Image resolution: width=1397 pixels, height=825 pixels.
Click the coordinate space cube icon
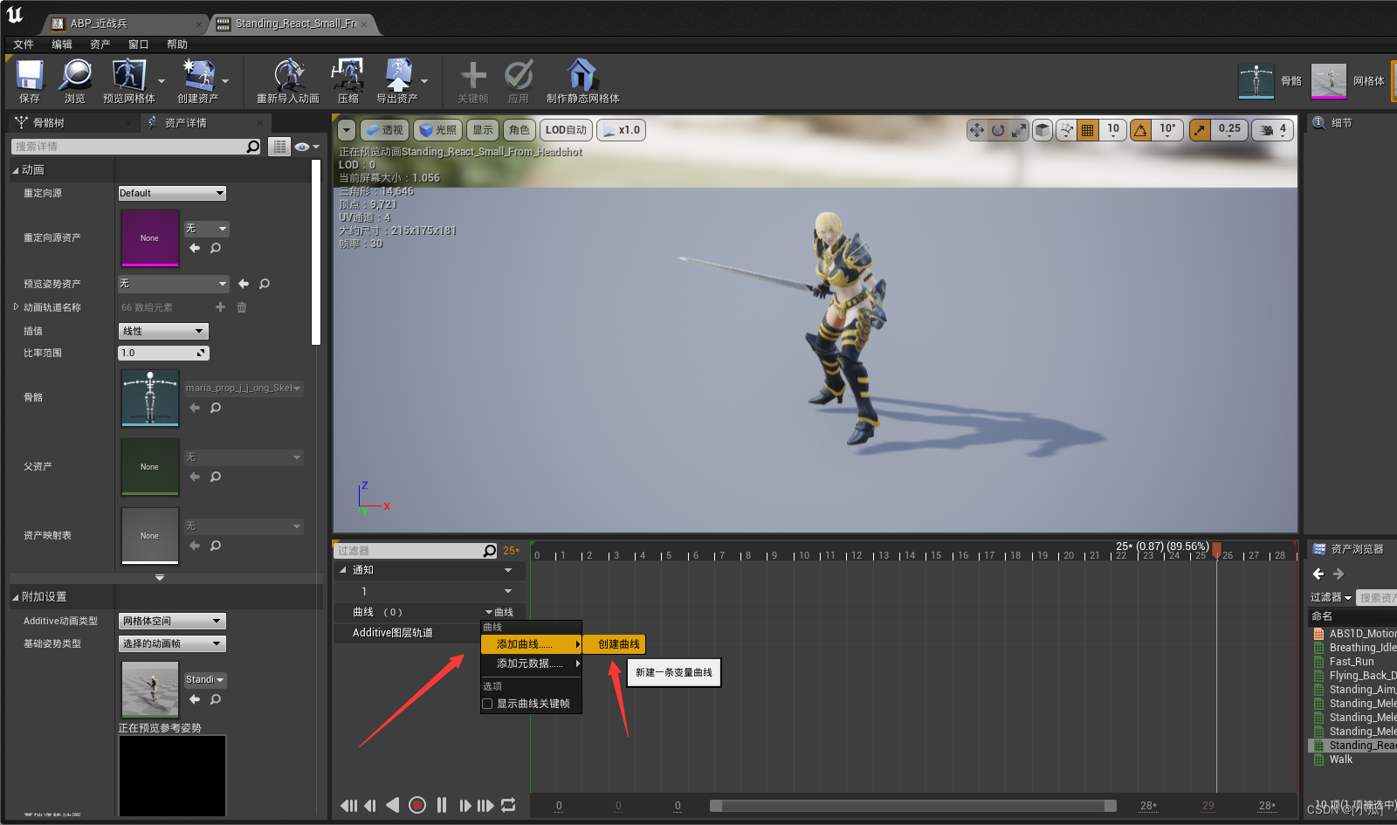coord(1043,130)
